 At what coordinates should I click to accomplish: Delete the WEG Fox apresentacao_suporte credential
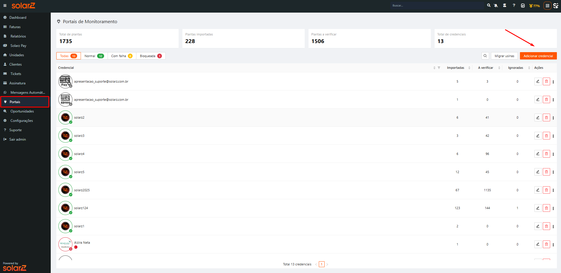click(x=546, y=81)
